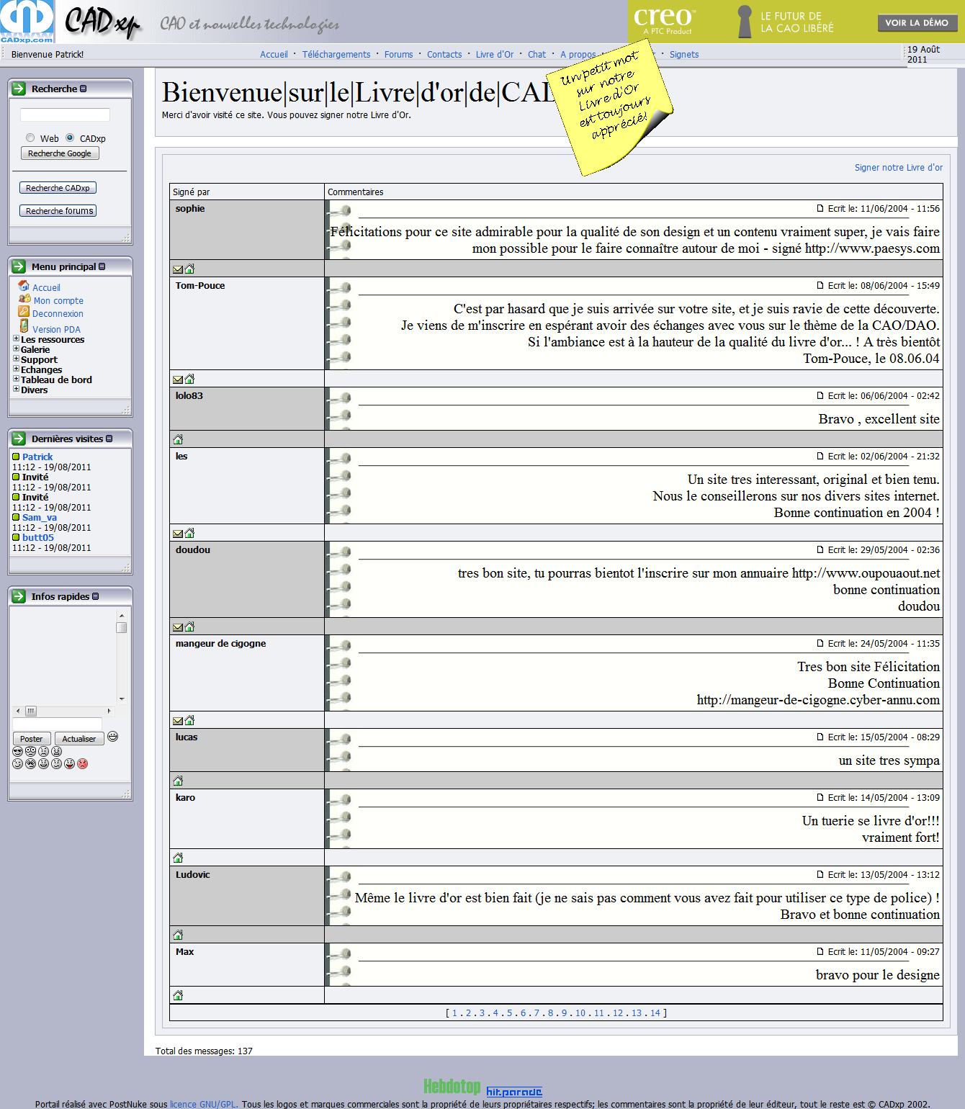965x1109 pixels.
Task: Click the Signer notre Livre d'or link
Action: pyautogui.click(x=898, y=167)
